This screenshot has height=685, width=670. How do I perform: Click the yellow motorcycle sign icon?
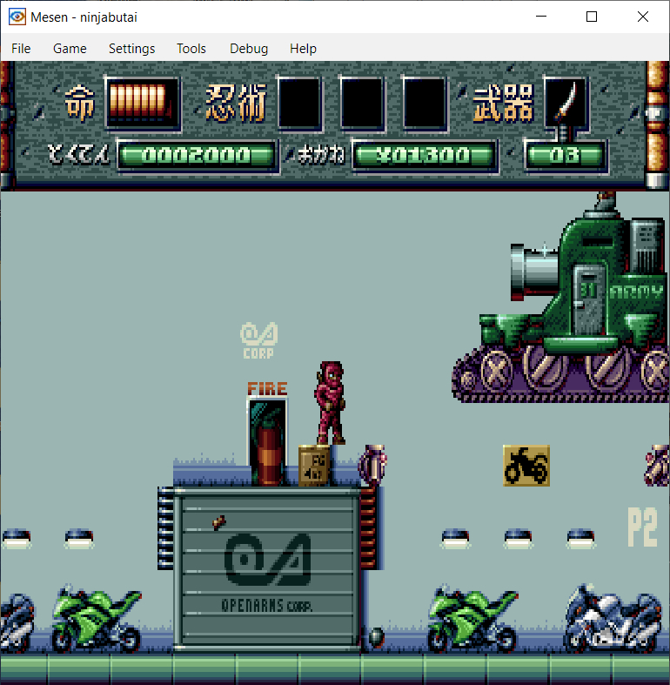tap(526, 466)
